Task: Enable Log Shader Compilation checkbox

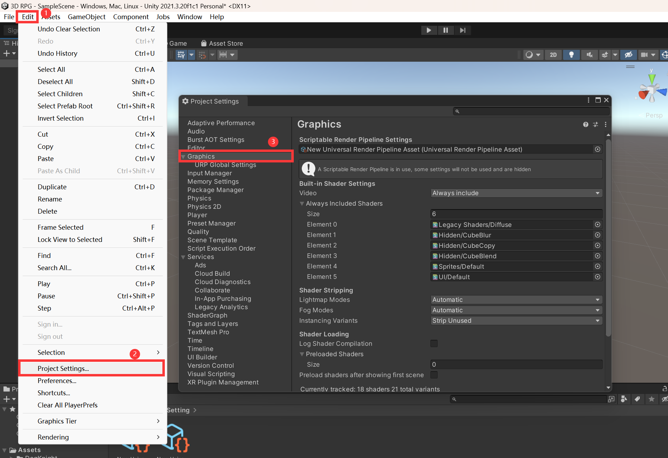Action: (x=434, y=344)
